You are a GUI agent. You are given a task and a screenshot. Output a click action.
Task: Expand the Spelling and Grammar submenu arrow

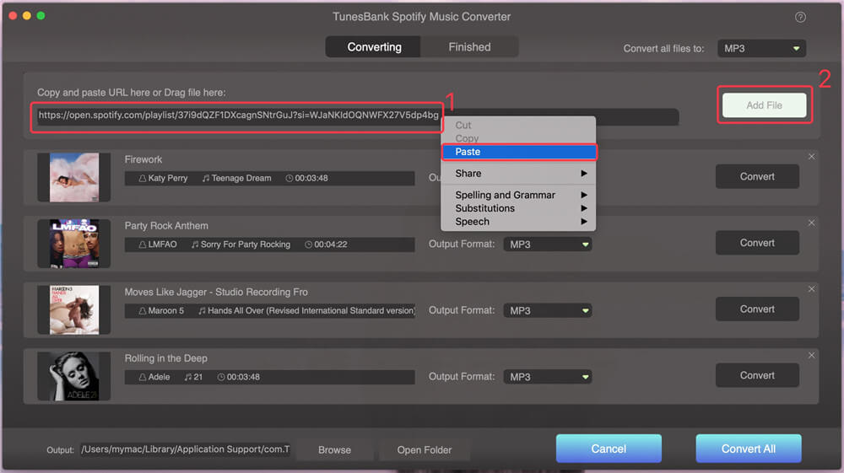584,195
